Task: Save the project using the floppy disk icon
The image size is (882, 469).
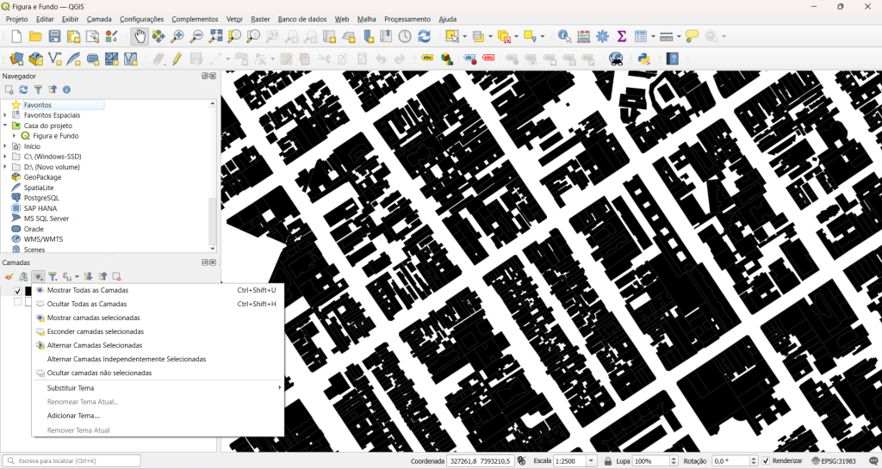Action: pos(54,36)
